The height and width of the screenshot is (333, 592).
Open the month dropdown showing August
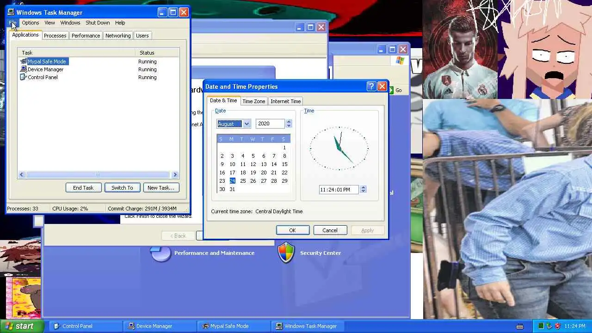pyautogui.click(x=247, y=123)
